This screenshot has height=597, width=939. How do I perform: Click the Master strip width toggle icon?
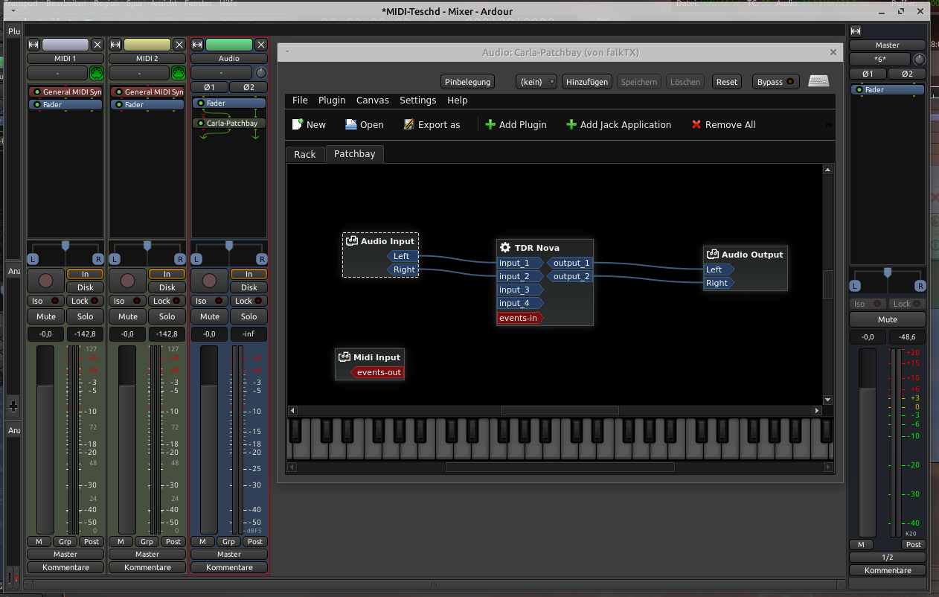tap(856, 31)
